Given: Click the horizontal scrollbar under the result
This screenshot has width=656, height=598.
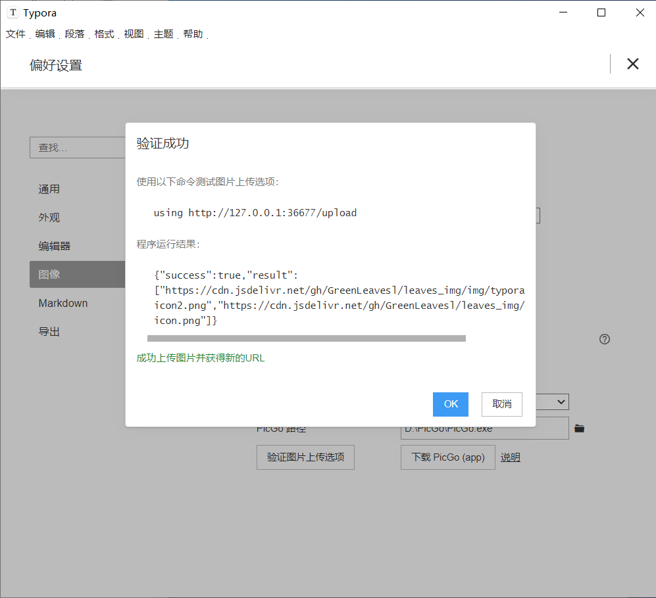Looking at the screenshot, I should (306, 338).
